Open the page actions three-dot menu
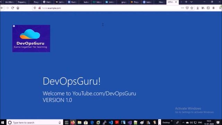 (182, 8)
